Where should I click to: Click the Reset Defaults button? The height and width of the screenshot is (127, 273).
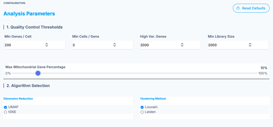click(251, 8)
